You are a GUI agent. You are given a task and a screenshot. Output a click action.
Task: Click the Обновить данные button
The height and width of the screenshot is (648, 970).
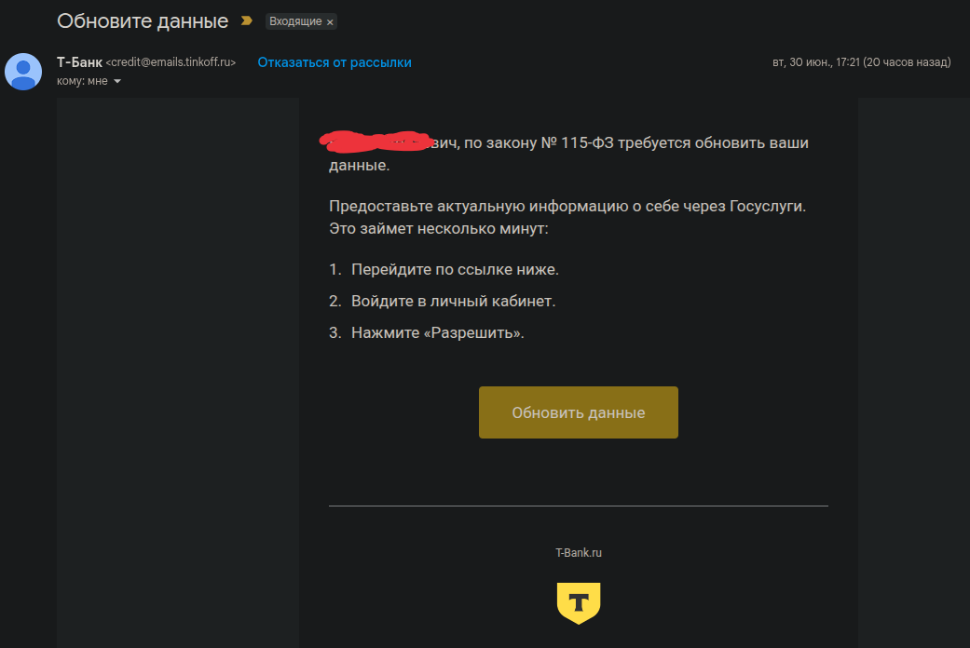coord(579,412)
